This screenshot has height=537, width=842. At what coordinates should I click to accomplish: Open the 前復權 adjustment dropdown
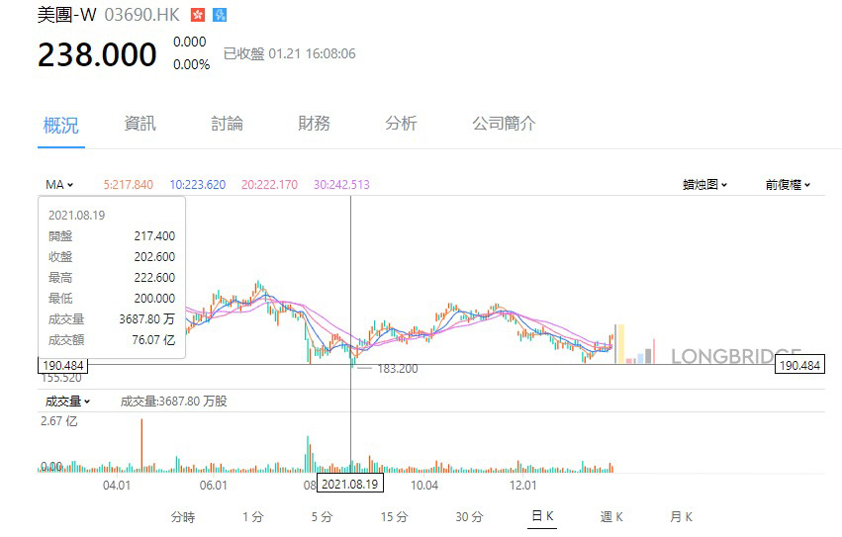coord(788,185)
